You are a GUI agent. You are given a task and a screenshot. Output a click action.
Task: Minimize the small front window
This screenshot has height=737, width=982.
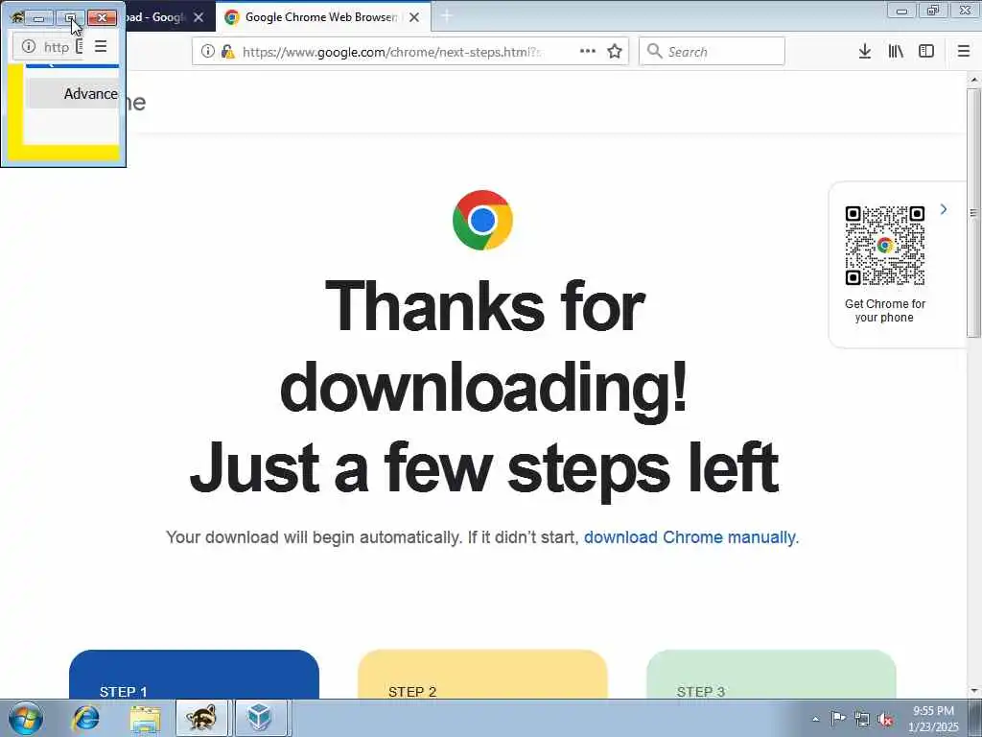(x=38, y=17)
